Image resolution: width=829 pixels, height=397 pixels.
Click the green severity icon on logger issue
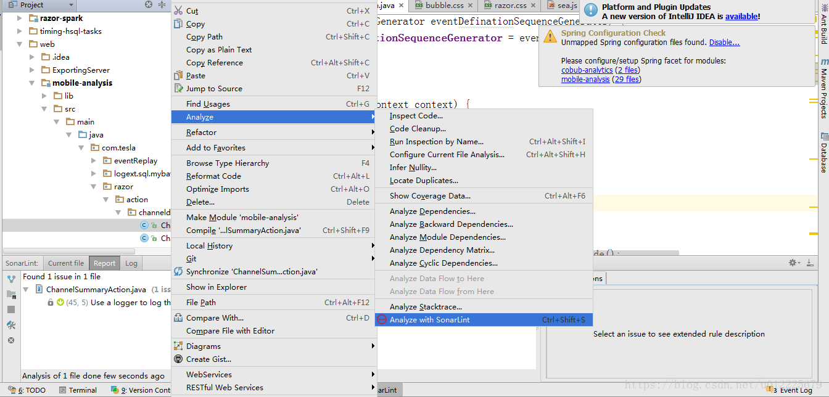click(60, 302)
